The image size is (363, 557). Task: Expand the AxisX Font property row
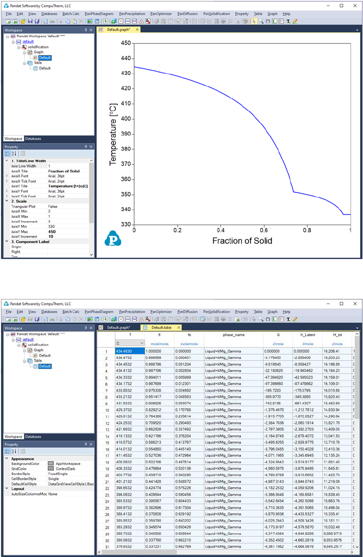click(x=7, y=176)
